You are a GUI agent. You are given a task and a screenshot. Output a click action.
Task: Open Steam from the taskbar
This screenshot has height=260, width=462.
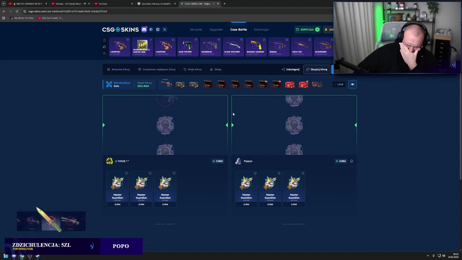point(38,256)
